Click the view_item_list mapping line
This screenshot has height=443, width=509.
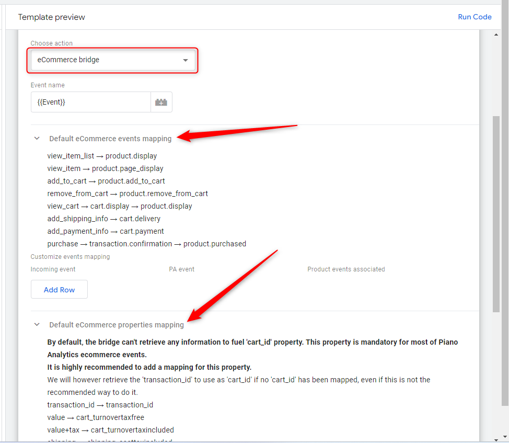[102, 156]
